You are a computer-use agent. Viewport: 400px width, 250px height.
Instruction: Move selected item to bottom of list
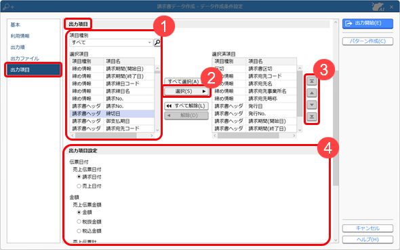click(312, 117)
